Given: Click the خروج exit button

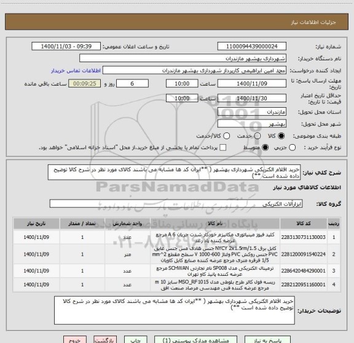Looking at the screenshot, I should tap(75, 340).
